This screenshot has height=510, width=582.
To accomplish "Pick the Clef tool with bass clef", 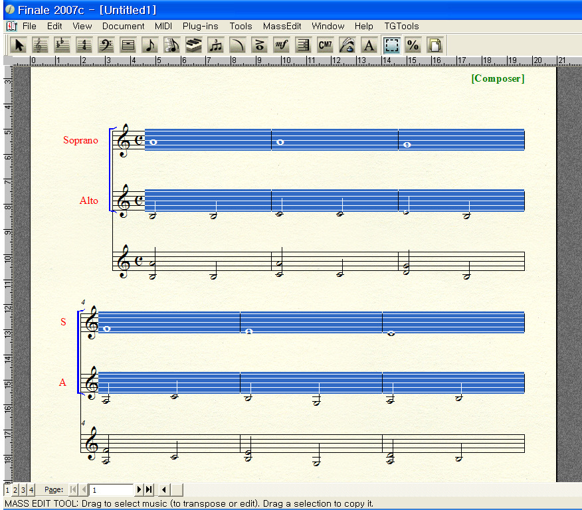I will pyautogui.click(x=106, y=45).
